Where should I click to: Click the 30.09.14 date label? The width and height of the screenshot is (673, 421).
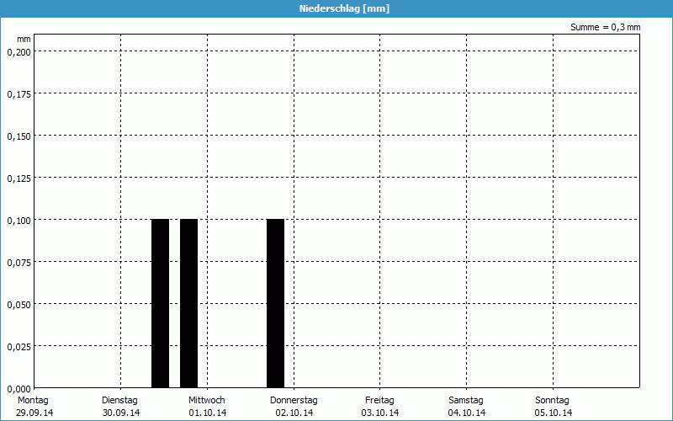click(121, 413)
